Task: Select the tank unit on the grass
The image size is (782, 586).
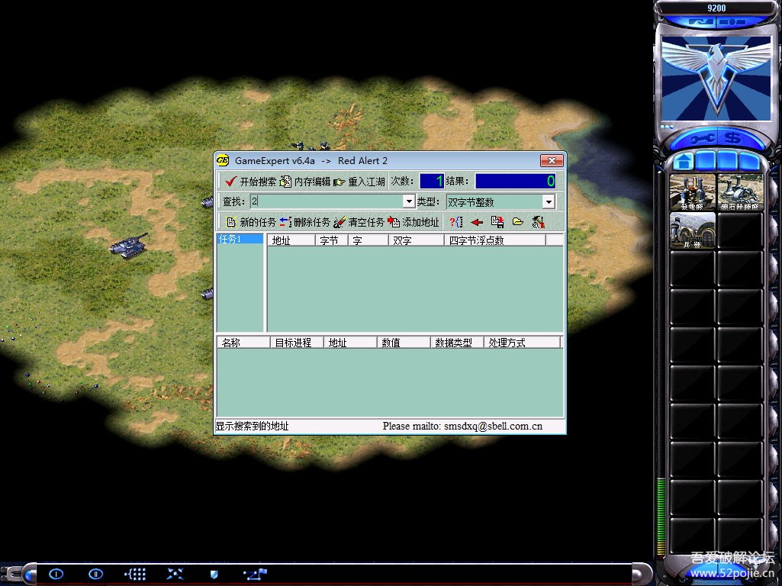Action: [129, 245]
